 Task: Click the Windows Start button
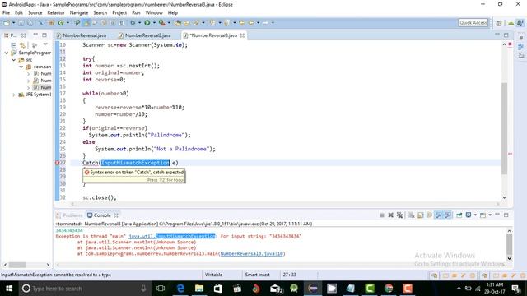9,289
